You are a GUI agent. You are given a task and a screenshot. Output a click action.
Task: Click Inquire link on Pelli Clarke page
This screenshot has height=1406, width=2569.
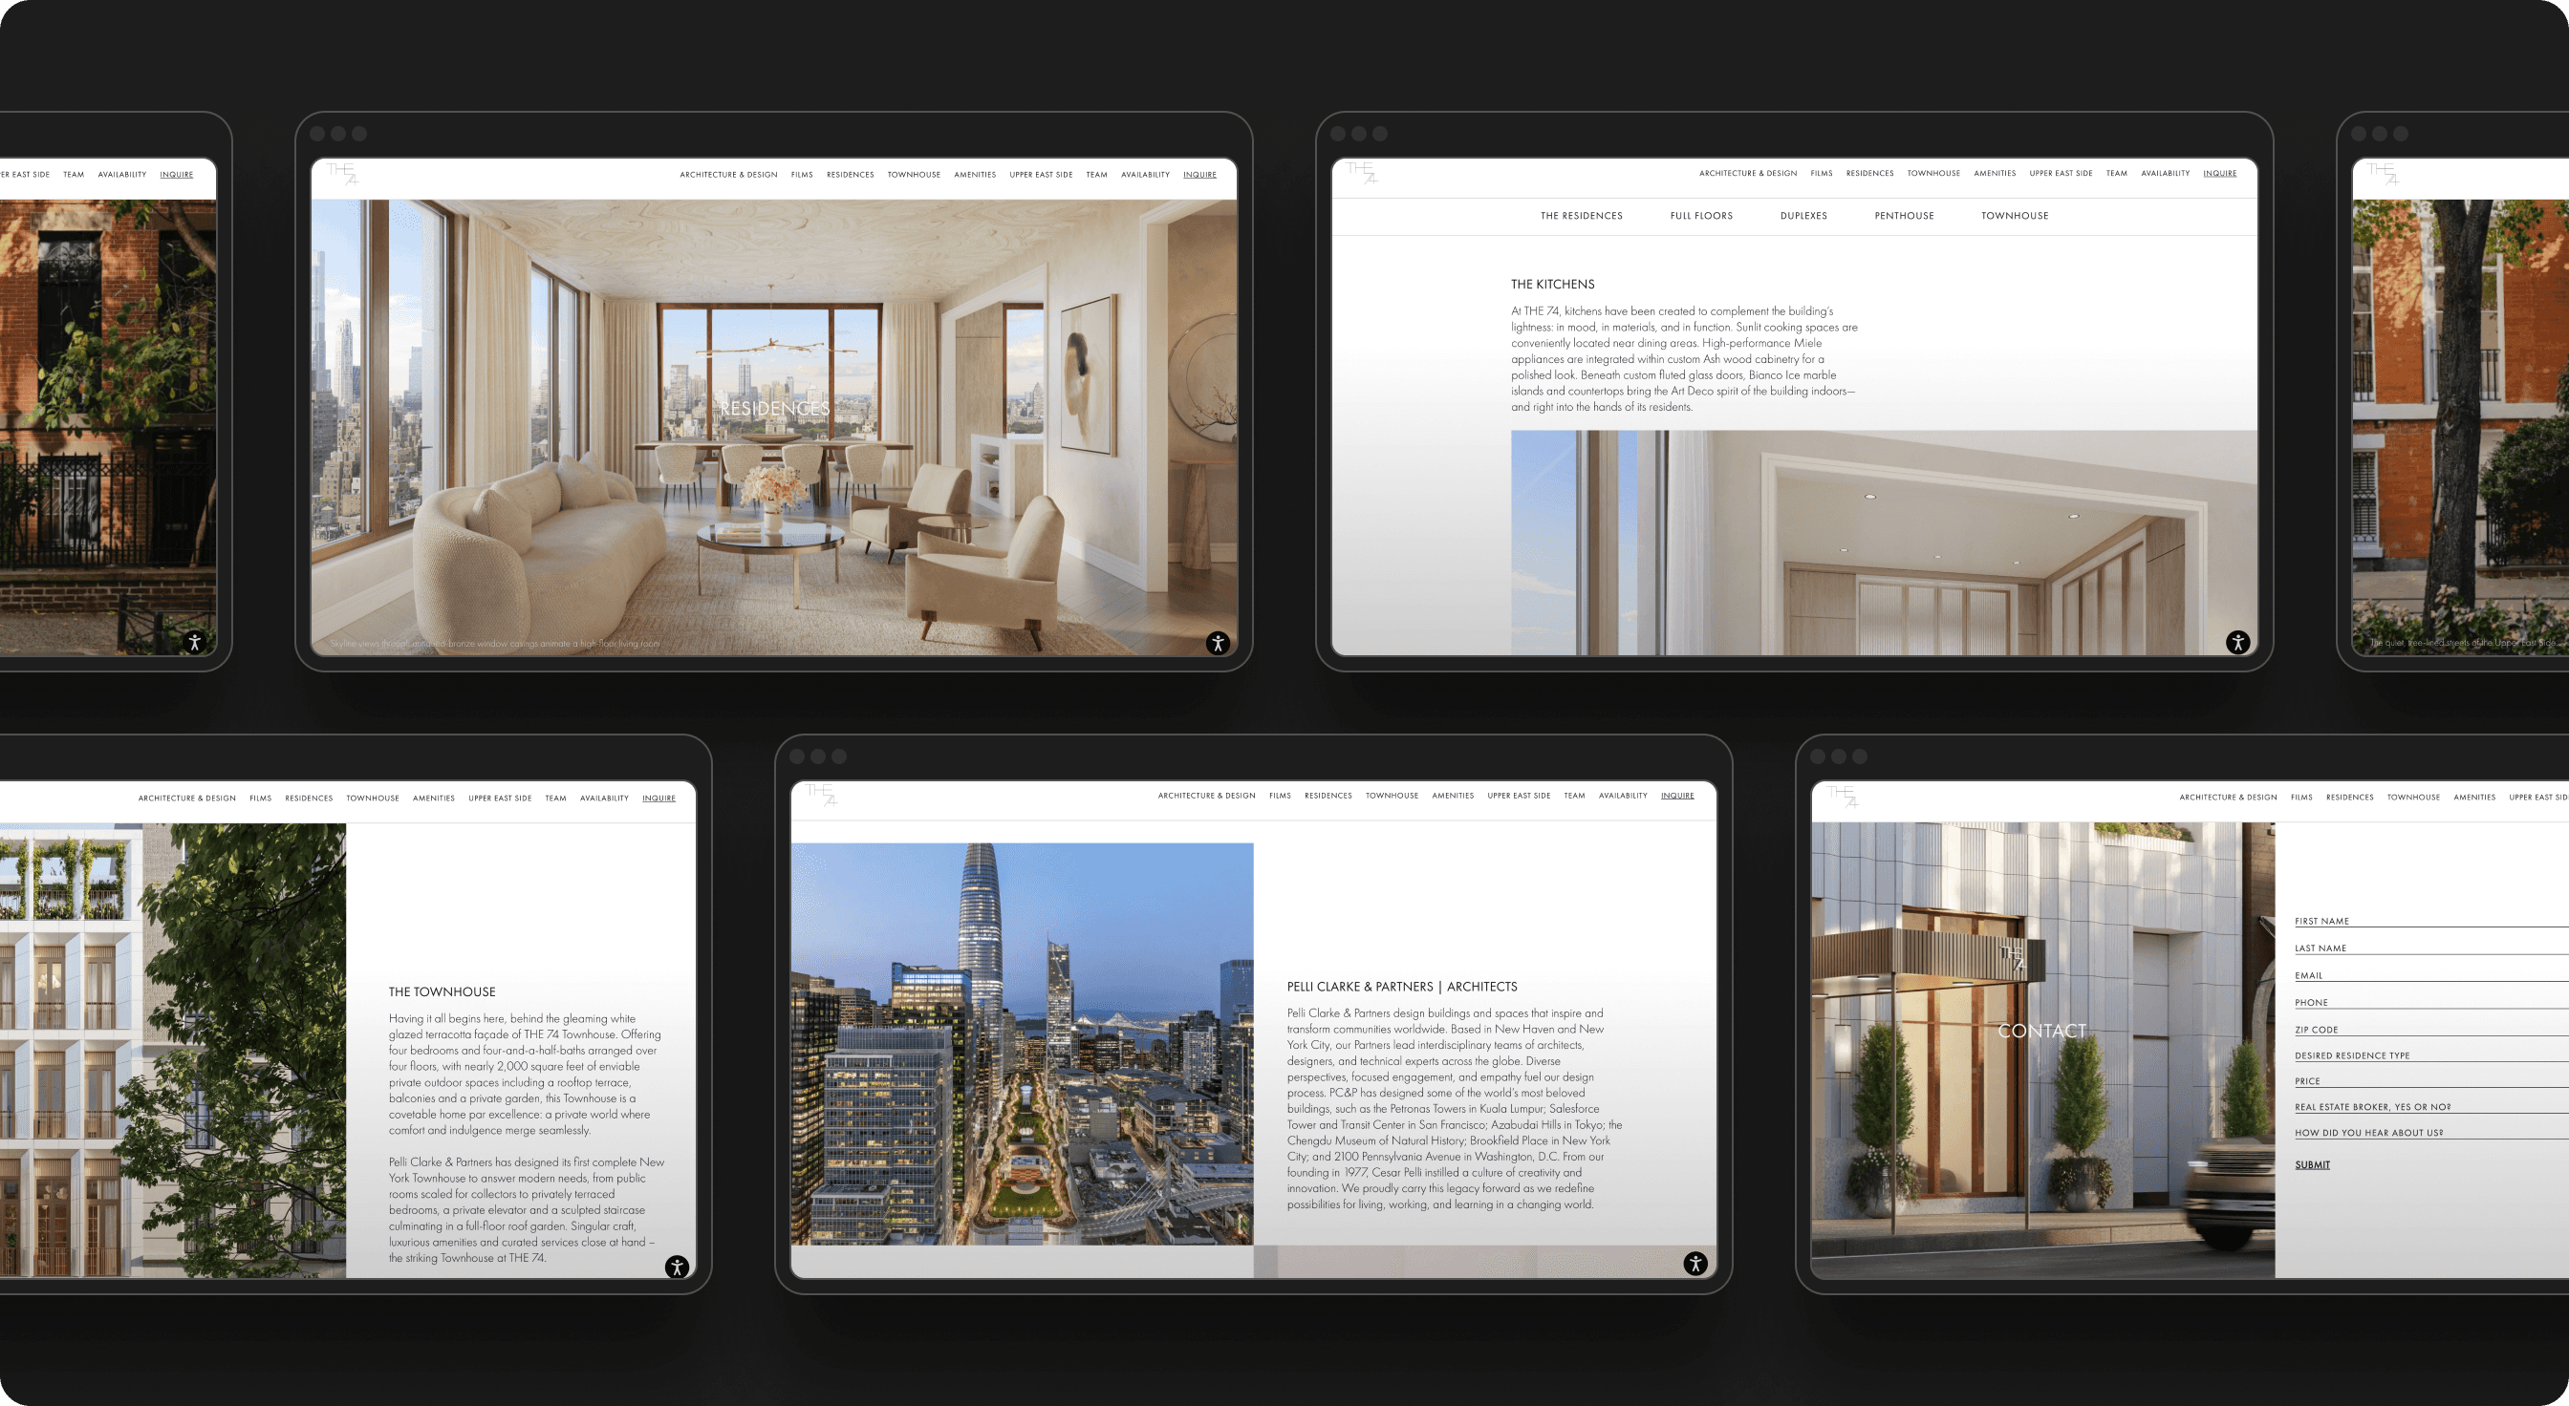click(1676, 795)
